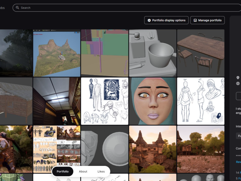Select the Portfolio tab
The width and height of the screenshot is (241, 181).
(x=63, y=171)
